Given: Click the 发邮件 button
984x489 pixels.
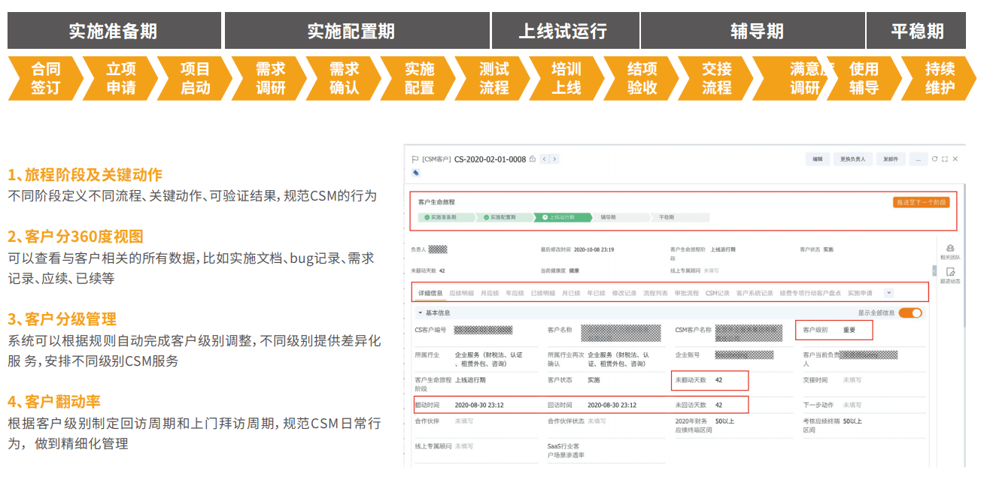Looking at the screenshot, I should point(891,159).
